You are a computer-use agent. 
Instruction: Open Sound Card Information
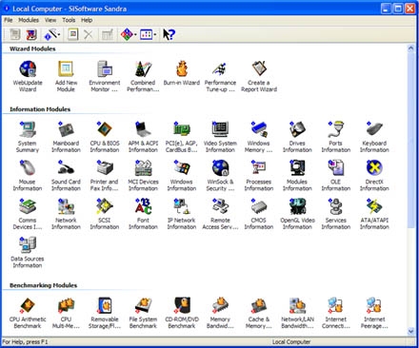66,175
